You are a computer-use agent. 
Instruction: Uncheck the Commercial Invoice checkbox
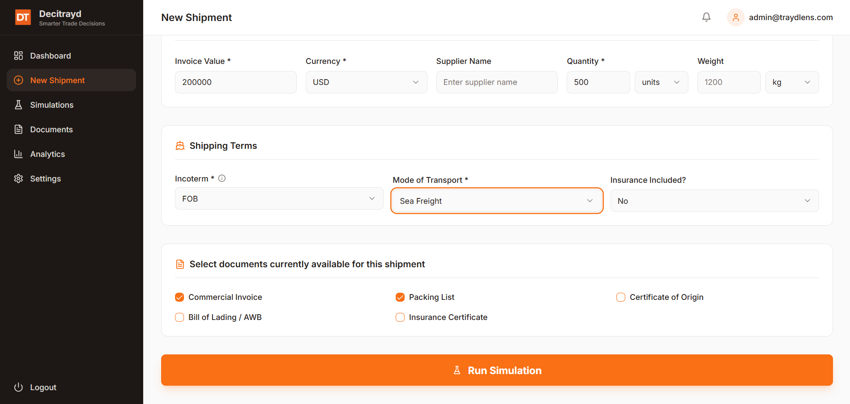pyautogui.click(x=179, y=297)
